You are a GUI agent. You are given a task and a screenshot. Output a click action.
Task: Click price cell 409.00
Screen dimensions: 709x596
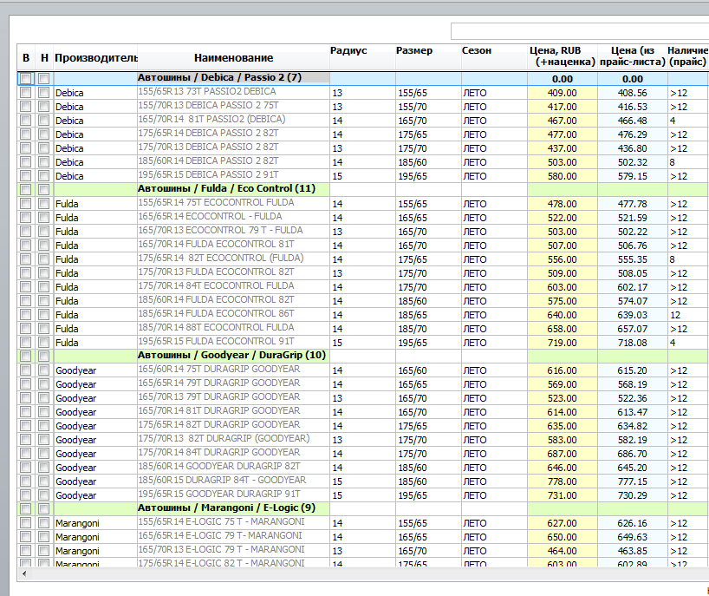562,93
